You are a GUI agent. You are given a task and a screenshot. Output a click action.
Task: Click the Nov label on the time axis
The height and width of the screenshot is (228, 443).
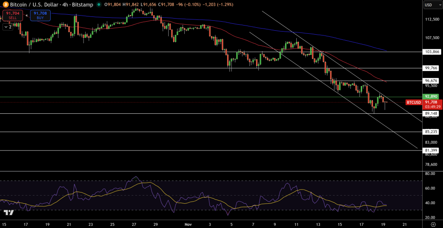[x=187, y=225]
